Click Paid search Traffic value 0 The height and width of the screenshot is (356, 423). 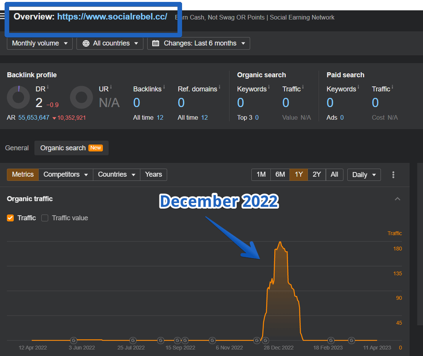click(376, 103)
